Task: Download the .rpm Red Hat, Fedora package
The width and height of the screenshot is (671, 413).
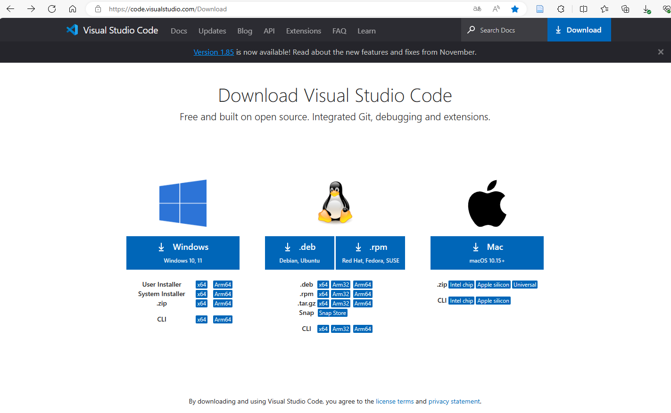Action: (371, 253)
